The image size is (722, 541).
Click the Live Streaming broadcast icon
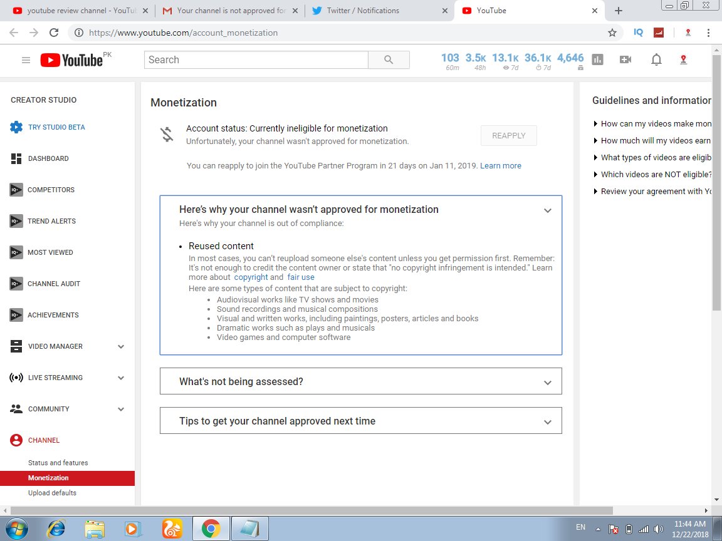click(16, 378)
